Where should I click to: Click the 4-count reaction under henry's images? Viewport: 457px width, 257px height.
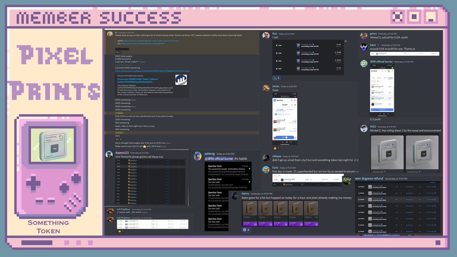pos(246,230)
